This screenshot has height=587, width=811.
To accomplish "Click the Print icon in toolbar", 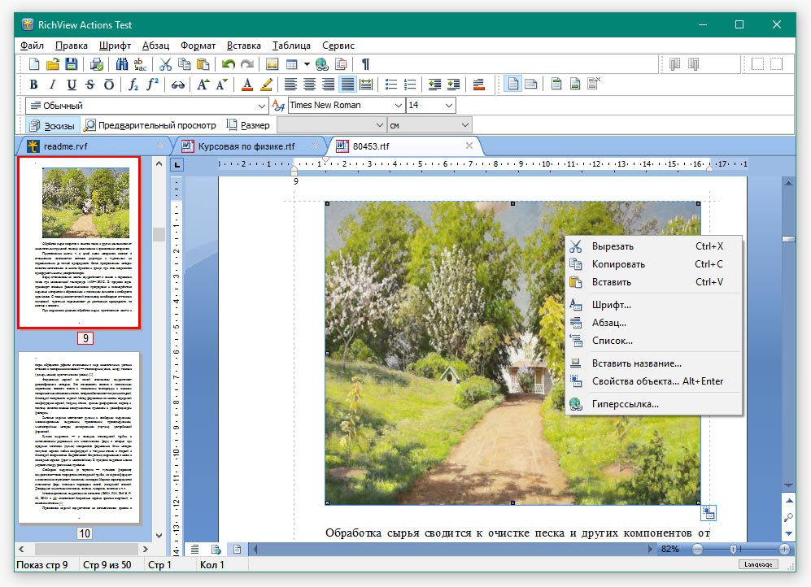I will [x=97, y=64].
